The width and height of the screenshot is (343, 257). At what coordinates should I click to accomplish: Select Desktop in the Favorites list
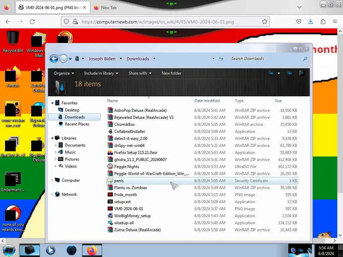point(72,110)
